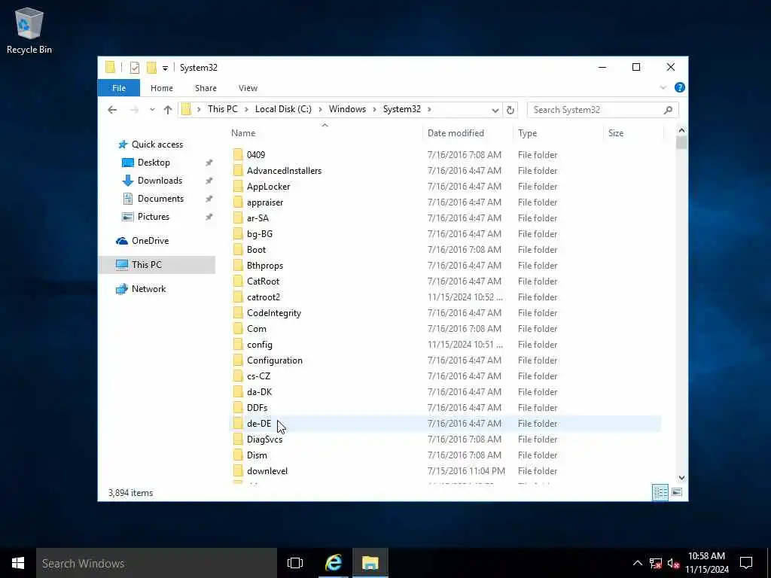Viewport: 771px width, 578px height.
Task: Select Quick access in navigation pane
Action: click(151, 144)
